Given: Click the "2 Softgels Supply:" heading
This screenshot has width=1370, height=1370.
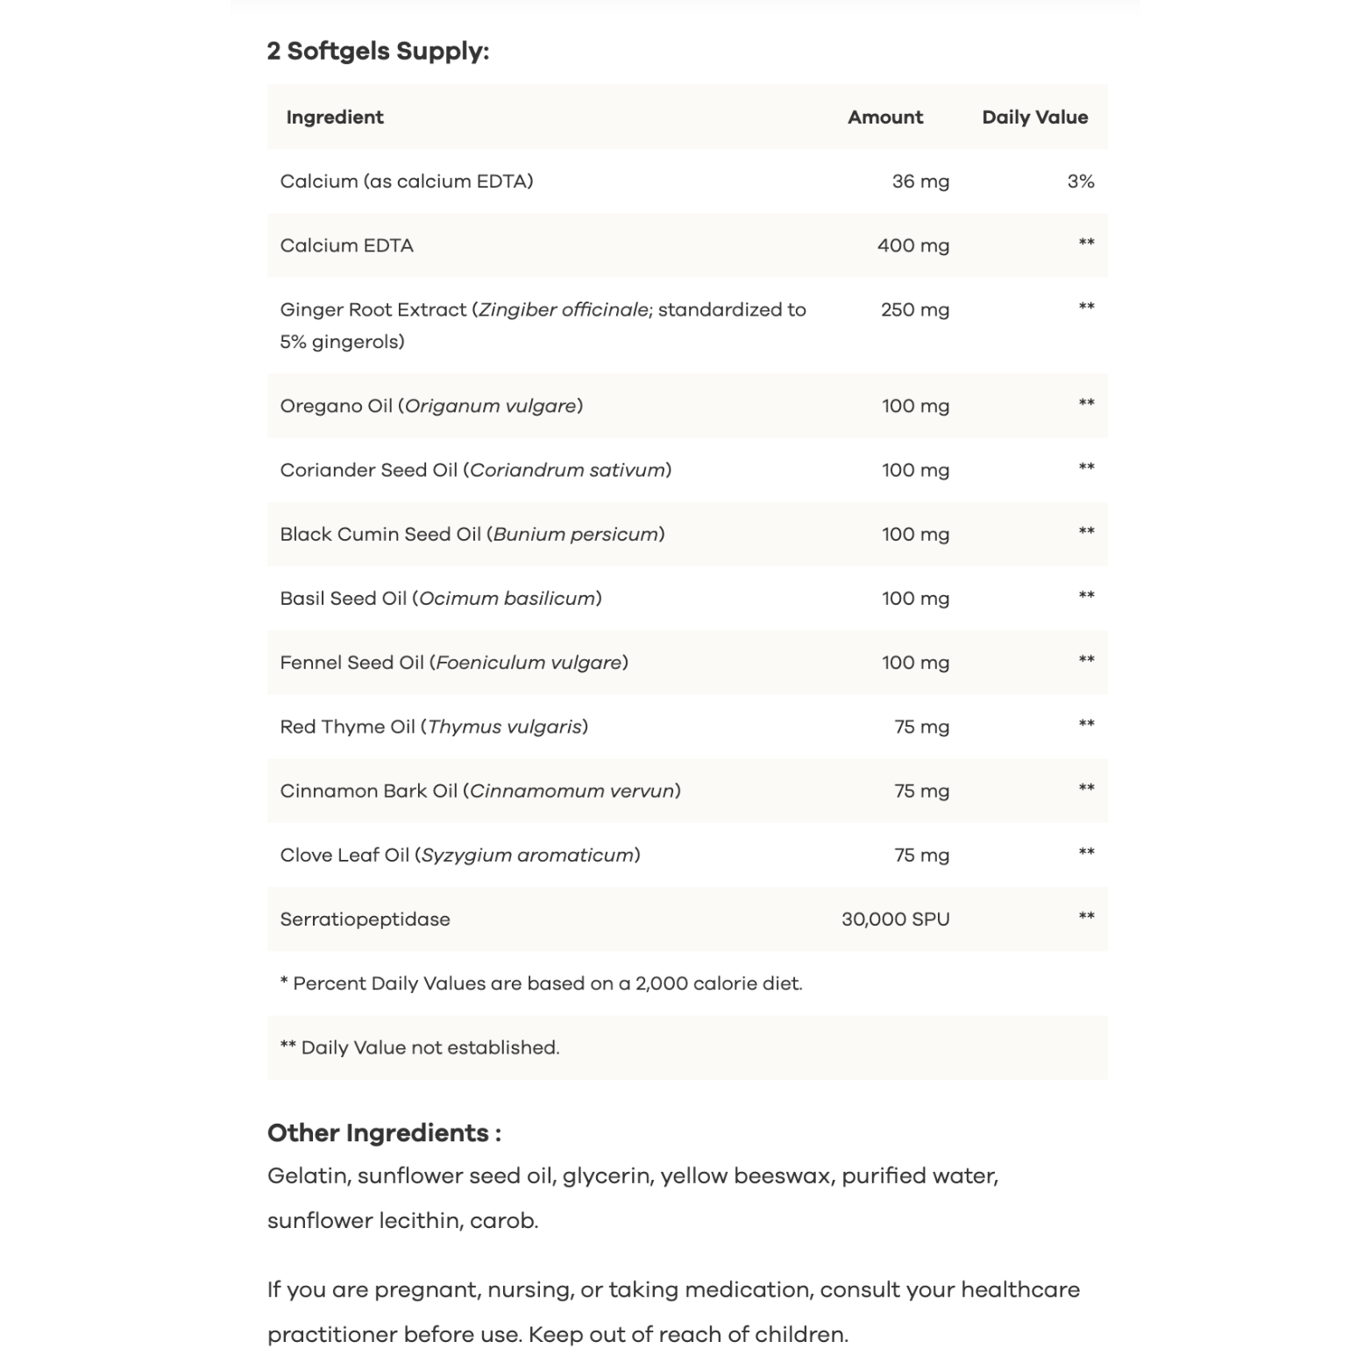Looking at the screenshot, I should click(x=378, y=51).
